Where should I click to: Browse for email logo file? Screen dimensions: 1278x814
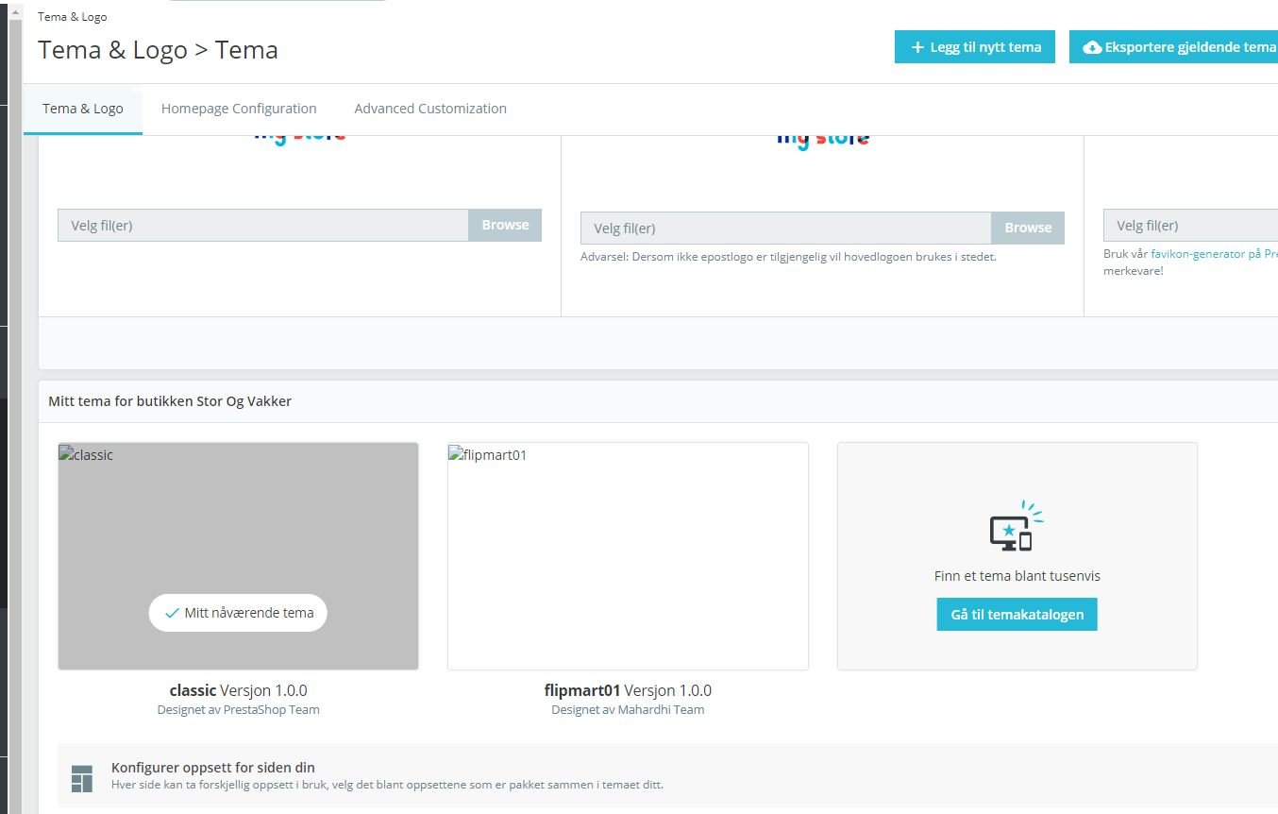click(1028, 228)
